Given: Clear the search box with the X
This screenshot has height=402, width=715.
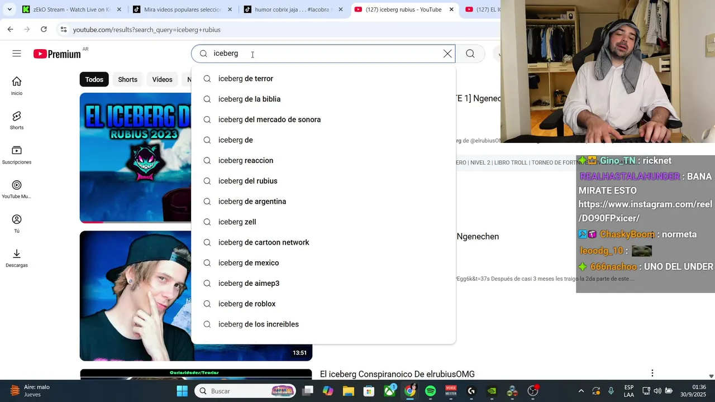Looking at the screenshot, I should (447, 54).
